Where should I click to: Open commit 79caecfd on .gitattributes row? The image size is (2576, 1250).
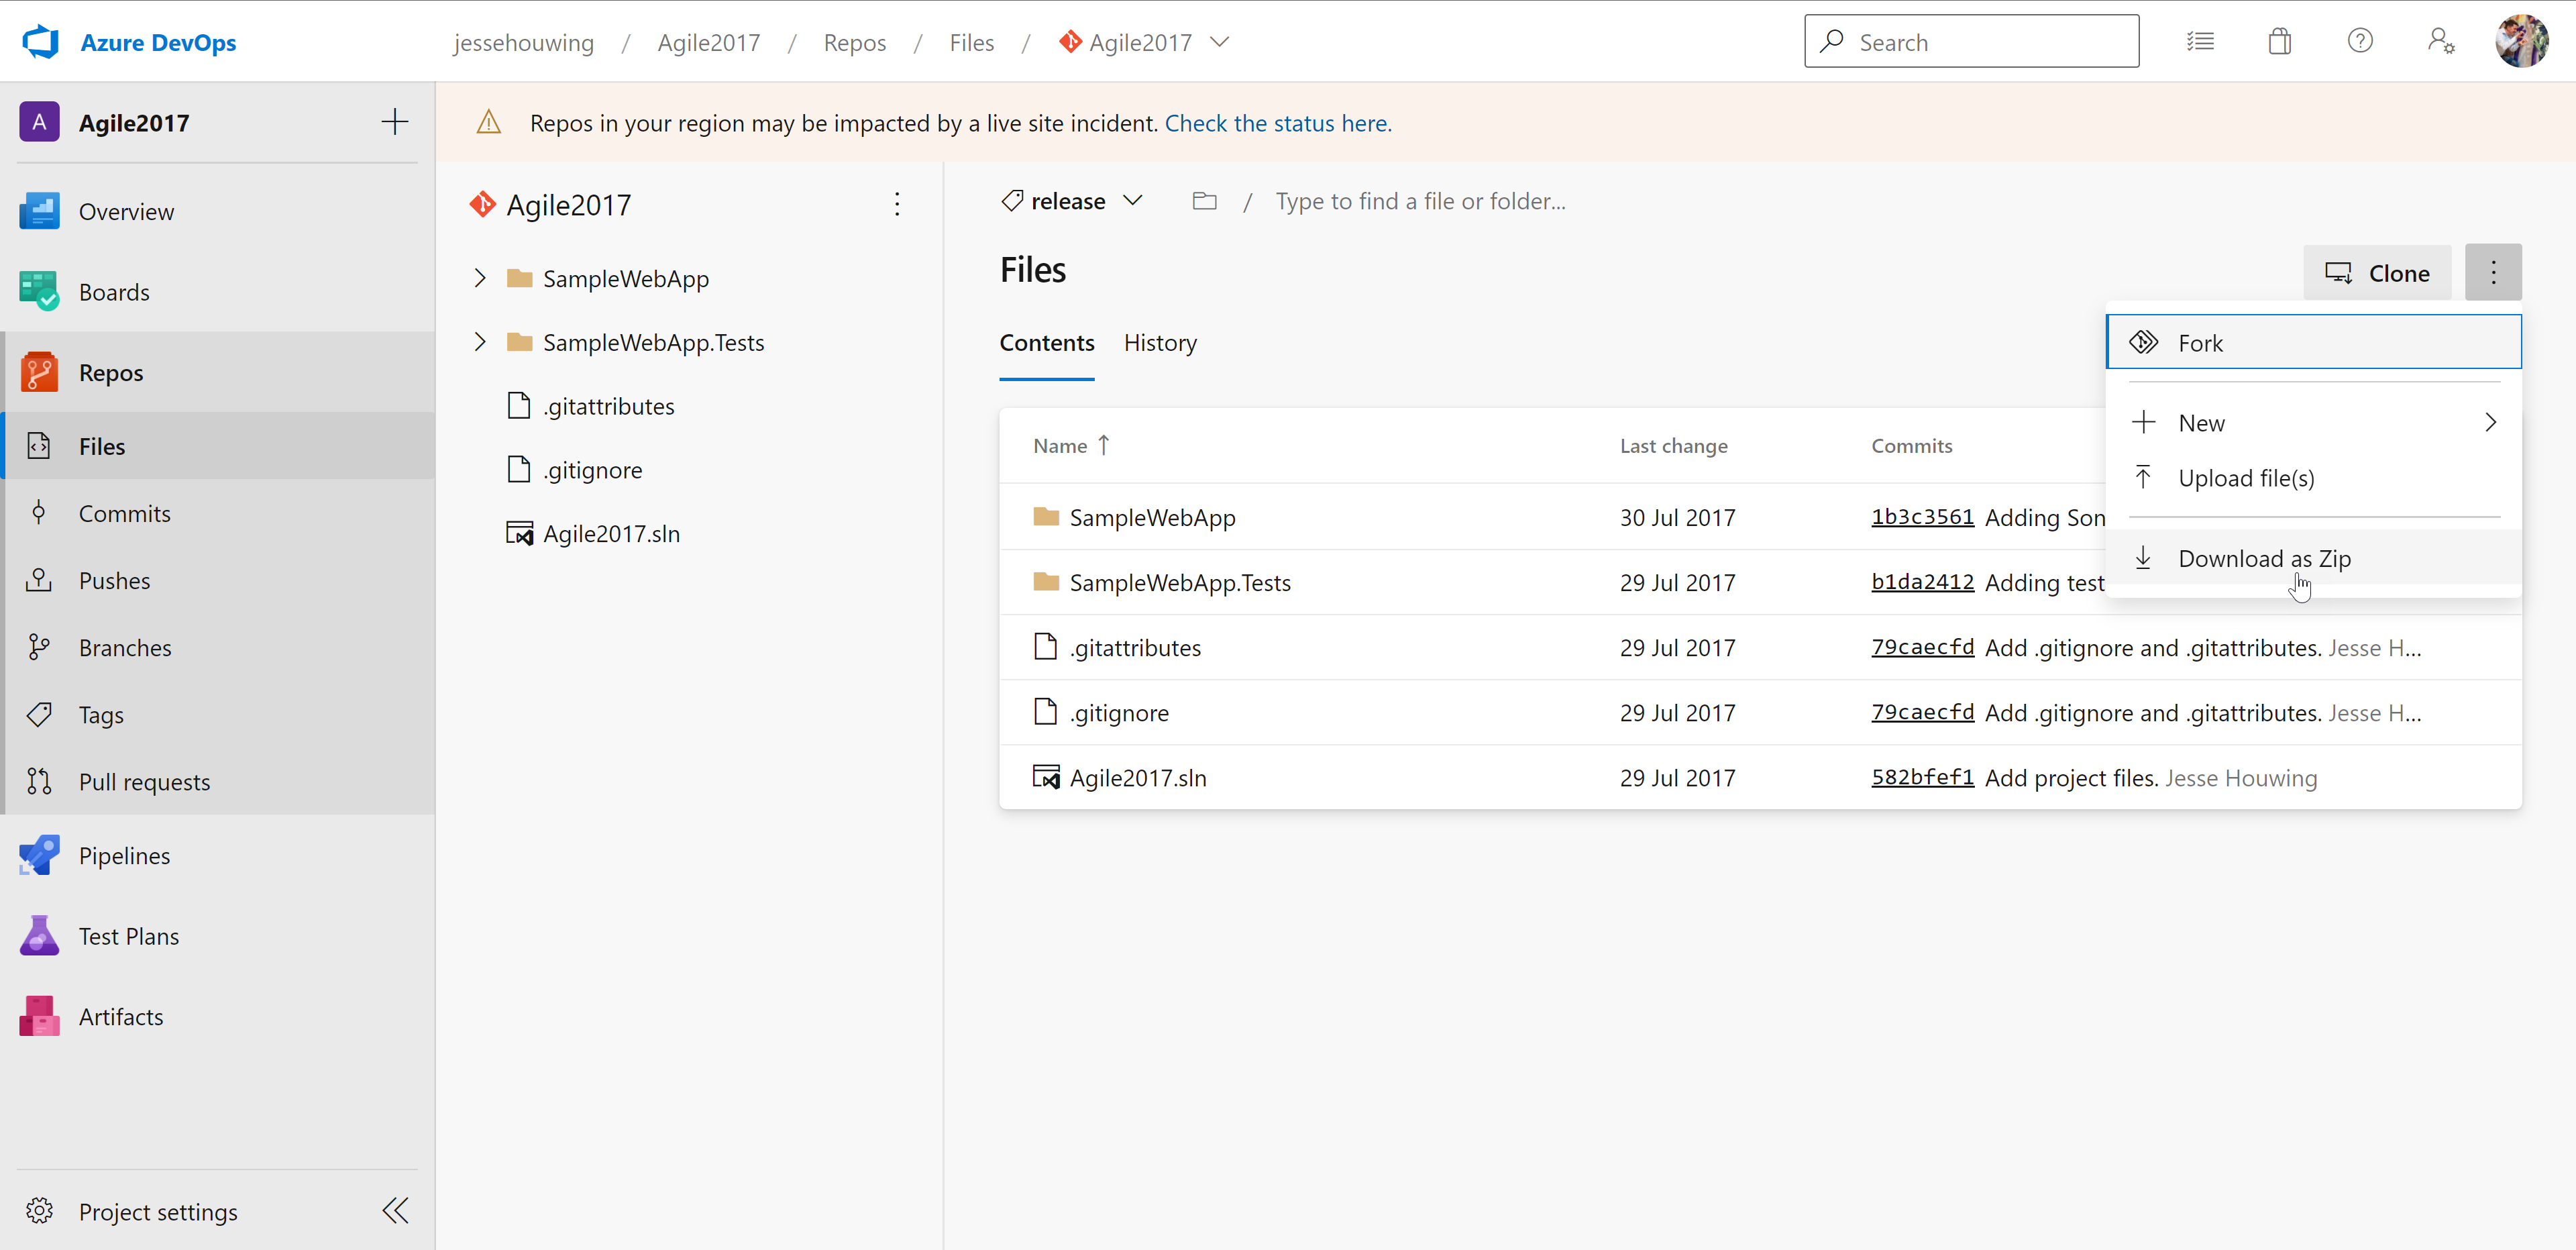coord(1922,647)
